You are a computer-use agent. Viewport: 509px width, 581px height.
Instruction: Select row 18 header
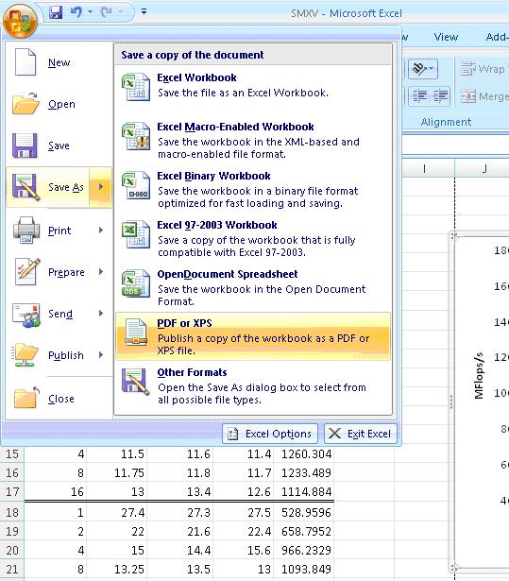(x=12, y=513)
